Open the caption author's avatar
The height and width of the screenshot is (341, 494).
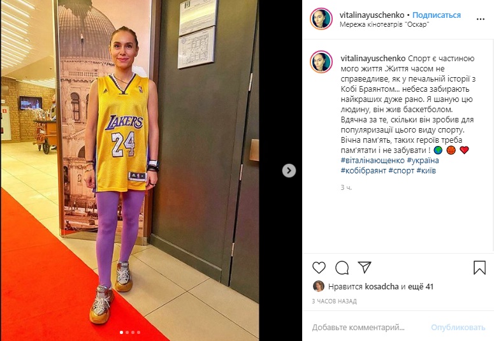click(x=321, y=62)
